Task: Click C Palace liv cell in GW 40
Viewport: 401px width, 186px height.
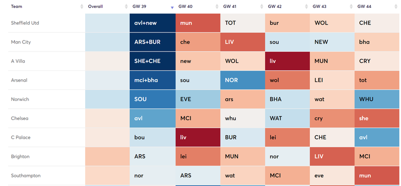Action: coord(198,137)
